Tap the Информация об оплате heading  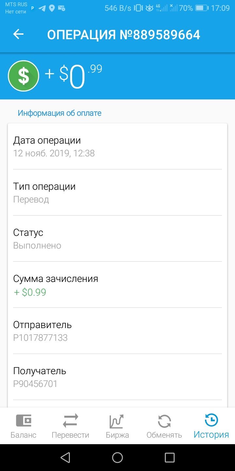pos(60,113)
